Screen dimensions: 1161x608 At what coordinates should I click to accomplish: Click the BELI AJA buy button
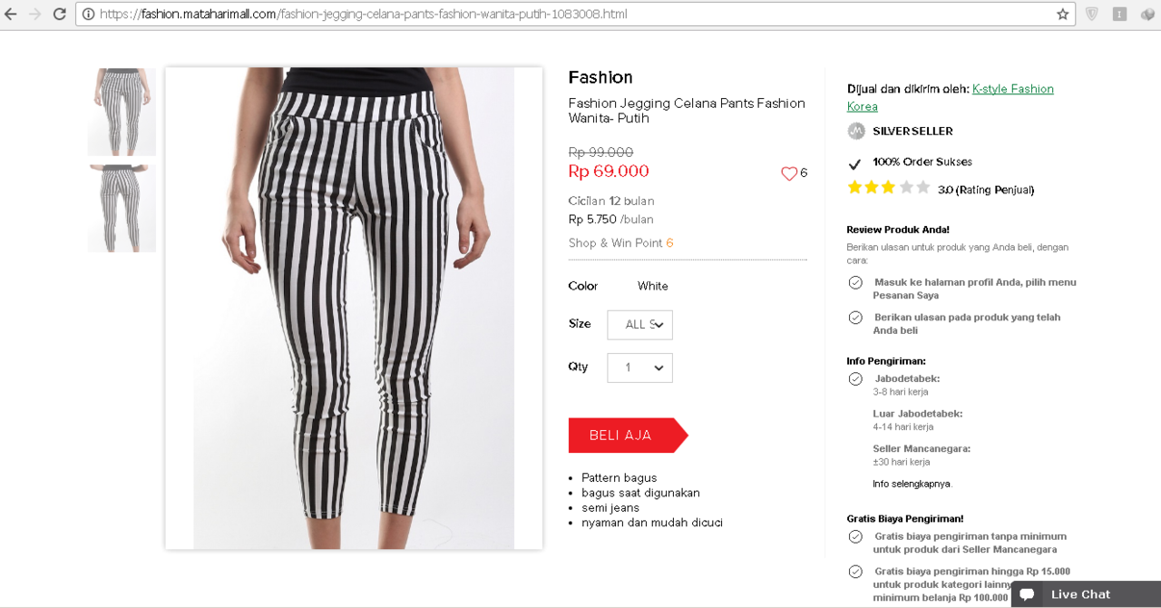tap(622, 436)
